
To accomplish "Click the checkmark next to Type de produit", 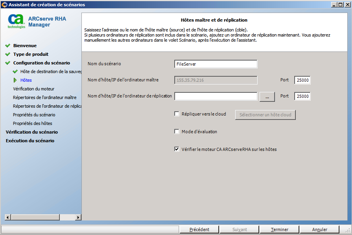I will (8, 54).
